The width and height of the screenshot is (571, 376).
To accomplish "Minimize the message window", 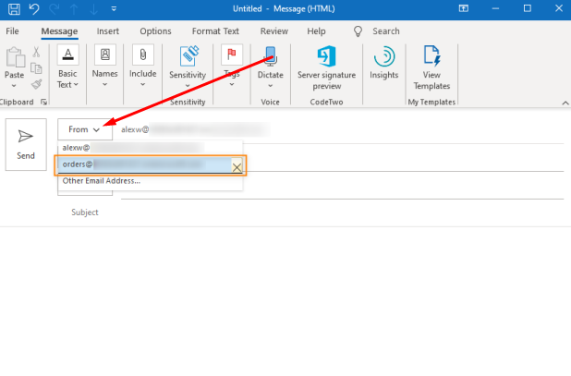I will coord(495,8).
